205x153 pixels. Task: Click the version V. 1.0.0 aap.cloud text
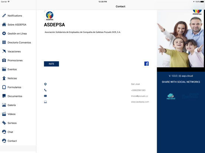pos(181,76)
